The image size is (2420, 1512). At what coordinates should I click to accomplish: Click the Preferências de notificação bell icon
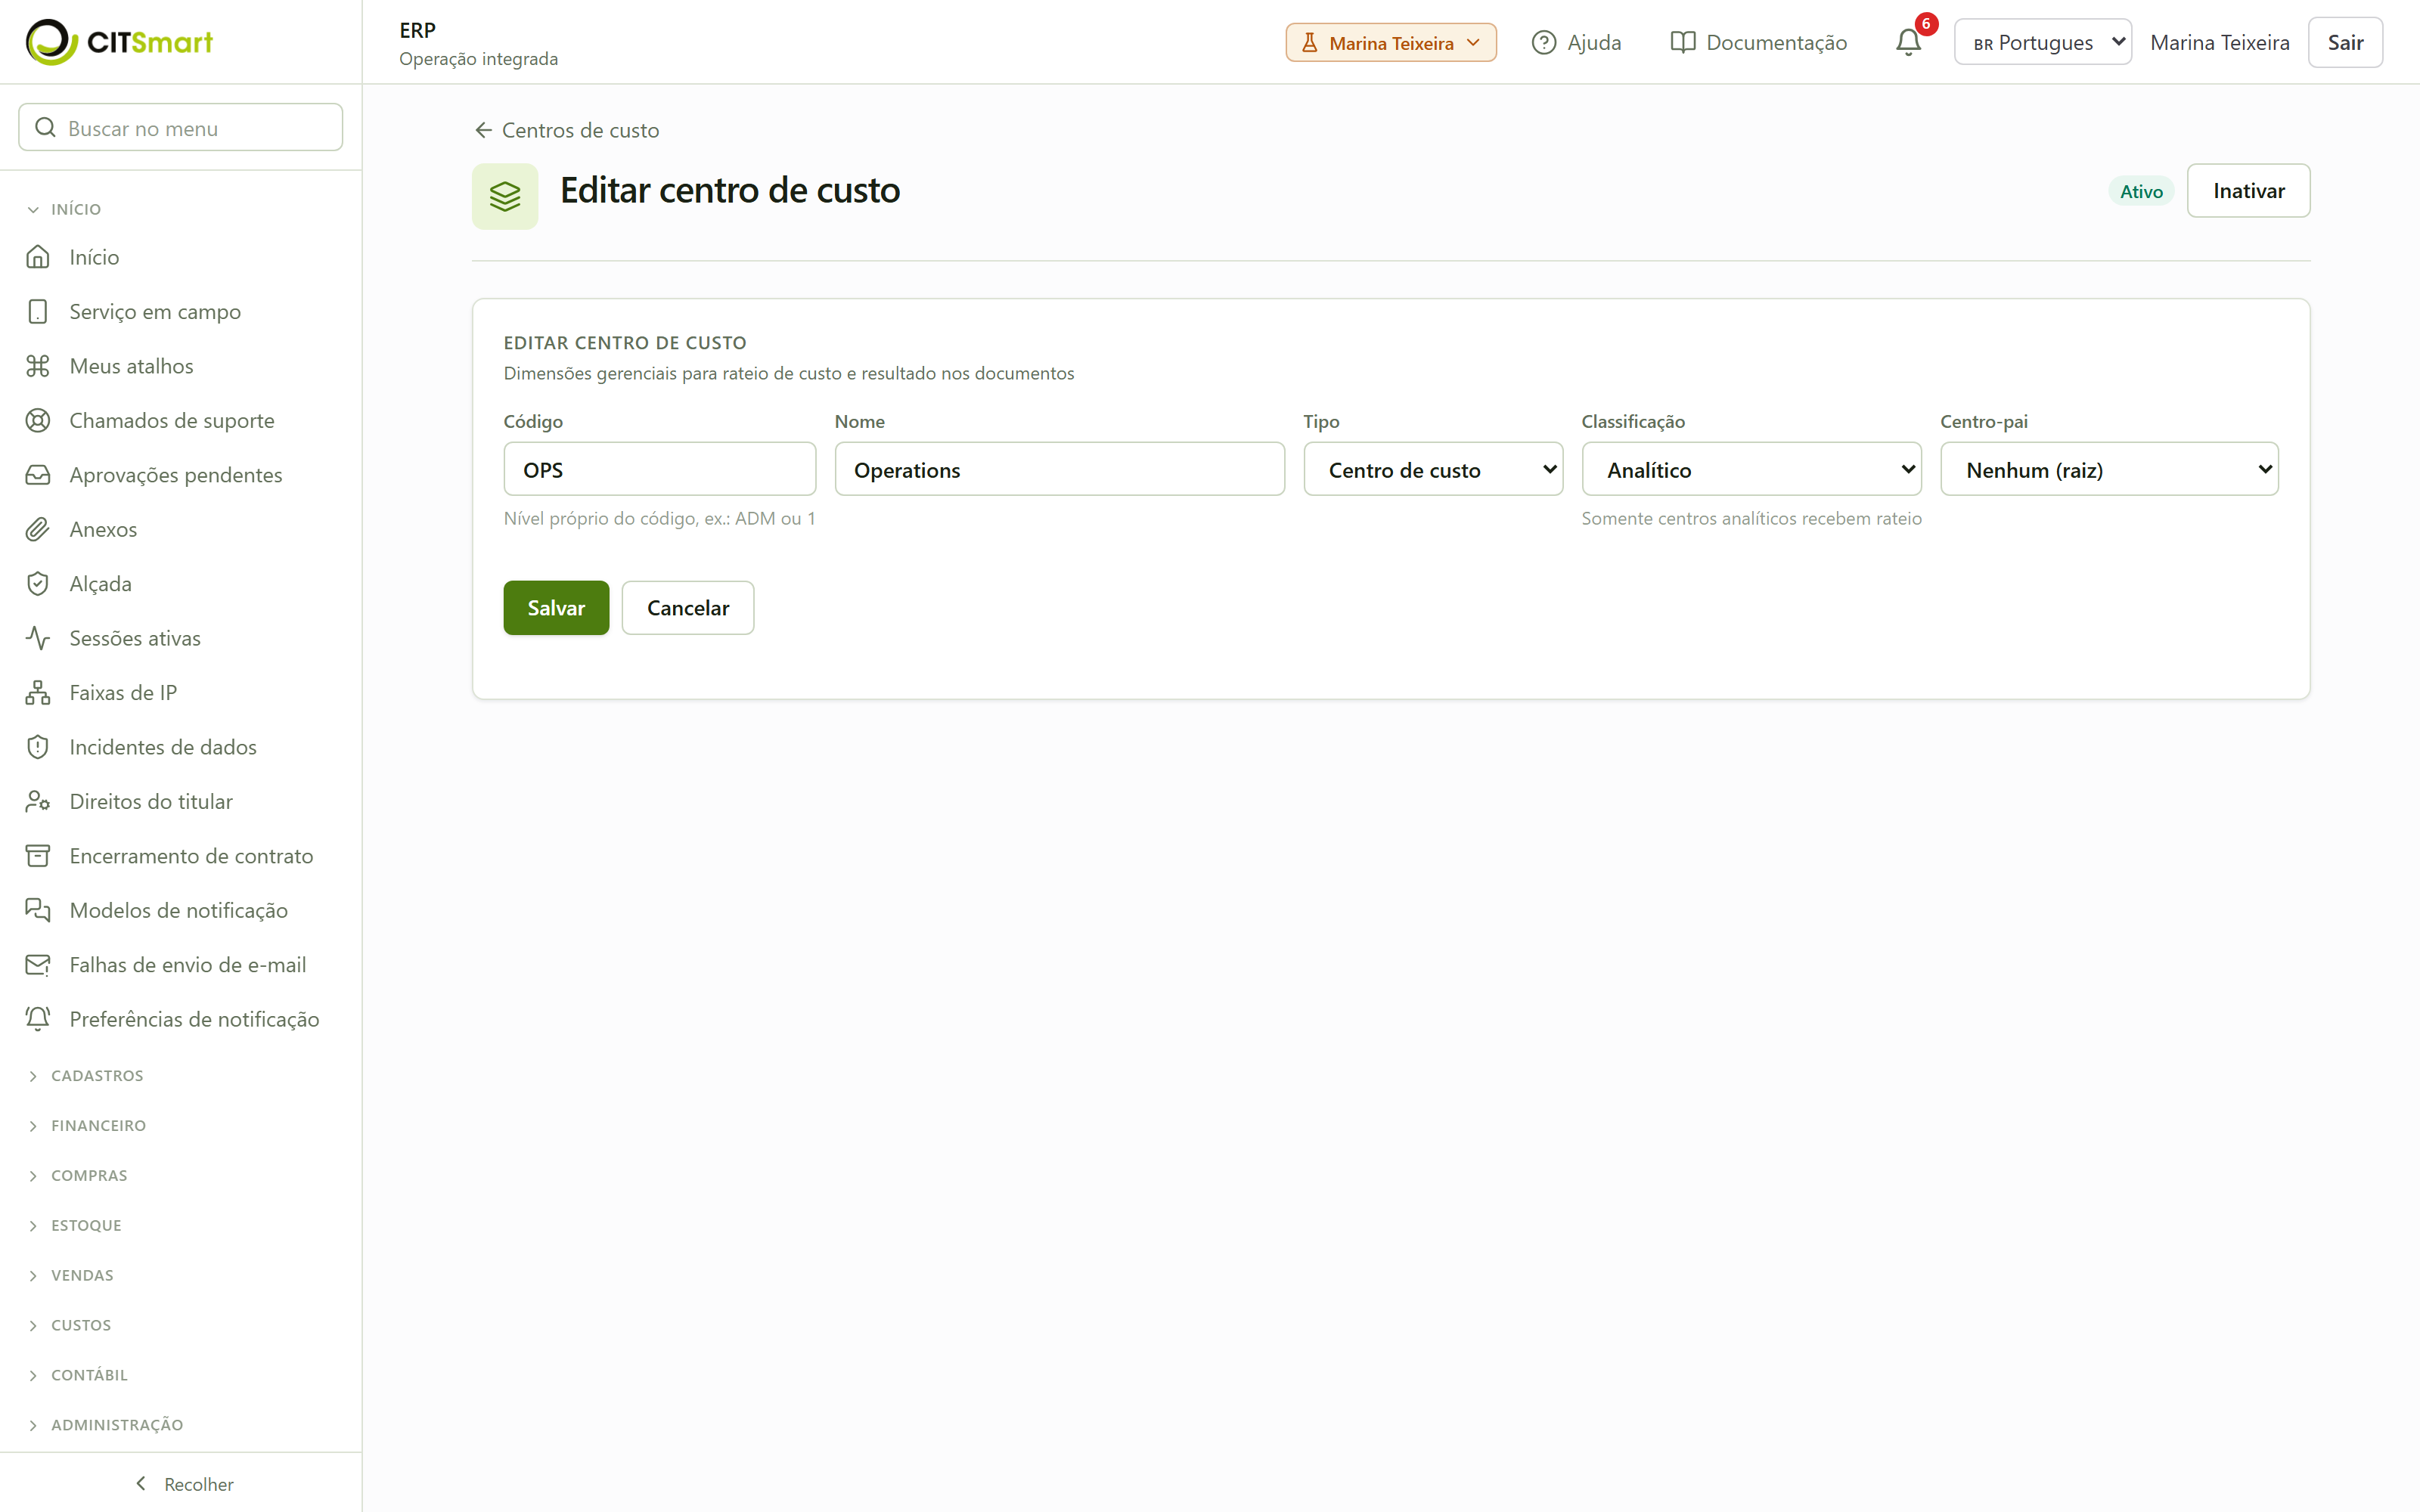[x=38, y=1019]
